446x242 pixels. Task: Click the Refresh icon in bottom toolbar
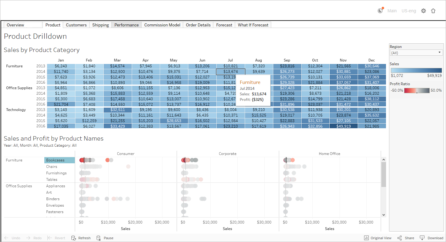74,238
